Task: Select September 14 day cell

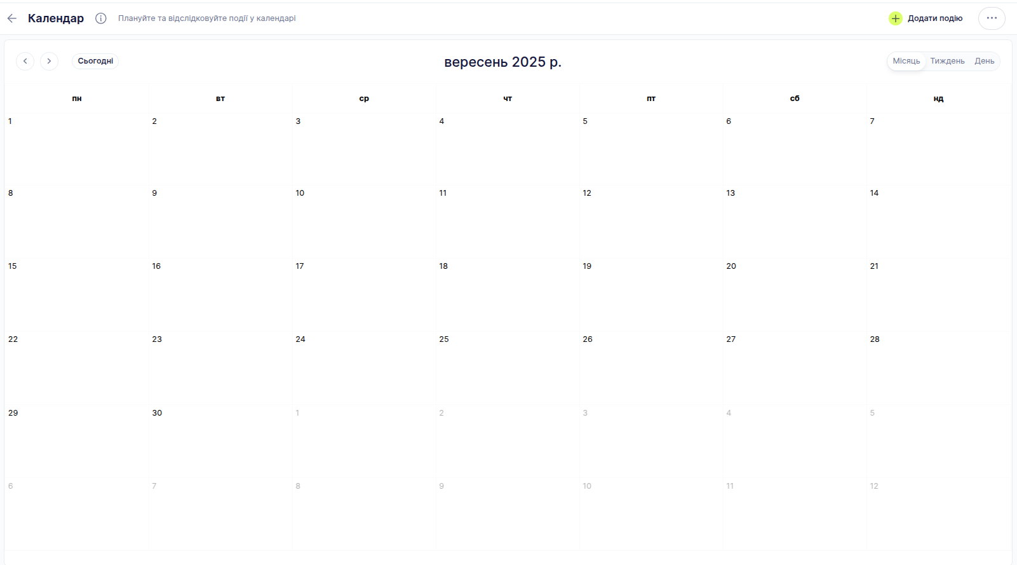Action: [x=938, y=222]
